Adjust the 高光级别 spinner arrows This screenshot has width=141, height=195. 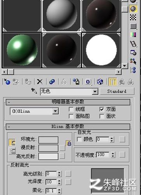tap(59, 174)
